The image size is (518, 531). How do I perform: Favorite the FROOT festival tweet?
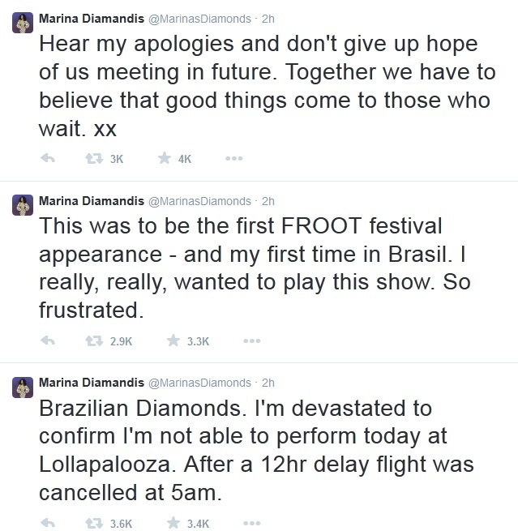point(172,341)
